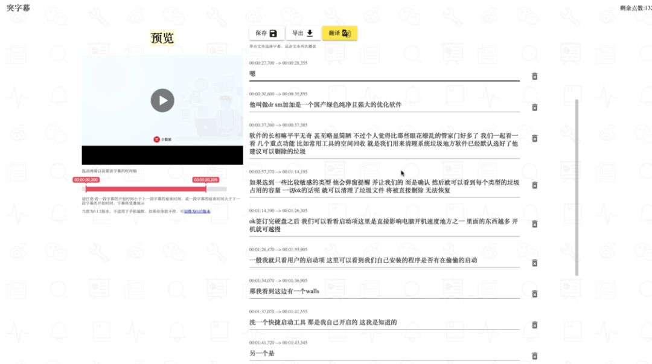Screen dimensions: 652x364
Task: Edit subtitle '那我看到这边有一个walls'
Action: 384,291
